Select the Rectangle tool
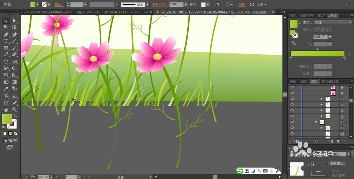This screenshot has height=179, width=354. [x=6, y=48]
